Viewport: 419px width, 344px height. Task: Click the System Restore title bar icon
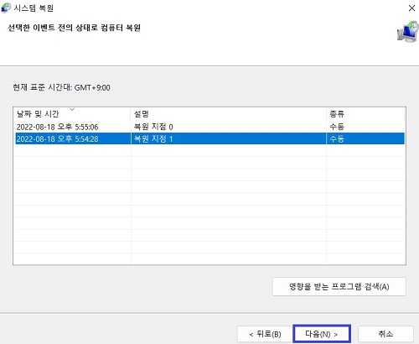tap(6, 8)
